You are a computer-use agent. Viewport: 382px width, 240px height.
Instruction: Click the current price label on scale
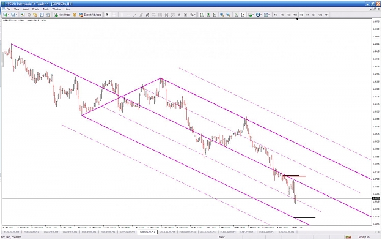point(376,198)
